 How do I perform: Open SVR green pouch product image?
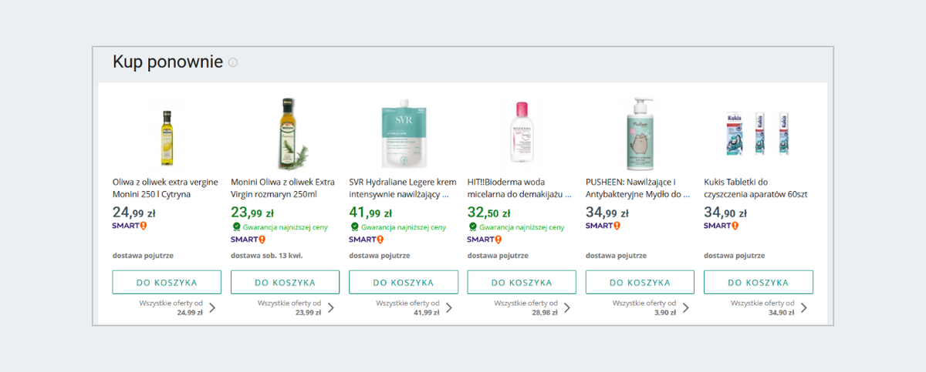(402, 134)
